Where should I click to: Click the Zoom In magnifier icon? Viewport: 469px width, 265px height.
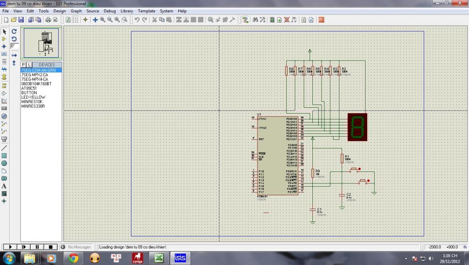click(103, 20)
